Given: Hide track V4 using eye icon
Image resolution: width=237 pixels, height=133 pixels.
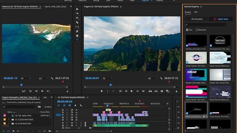Looking at the screenshot, I should [77, 112].
